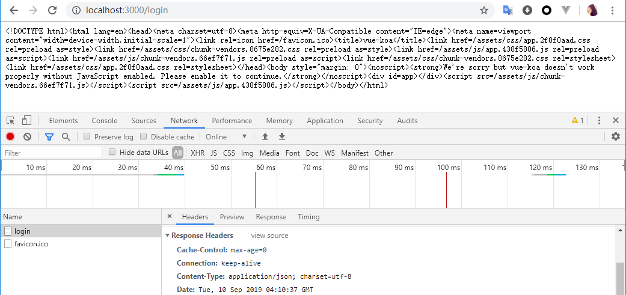Open the Sources tab
626x295 pixels.
(x=144, y=121)
